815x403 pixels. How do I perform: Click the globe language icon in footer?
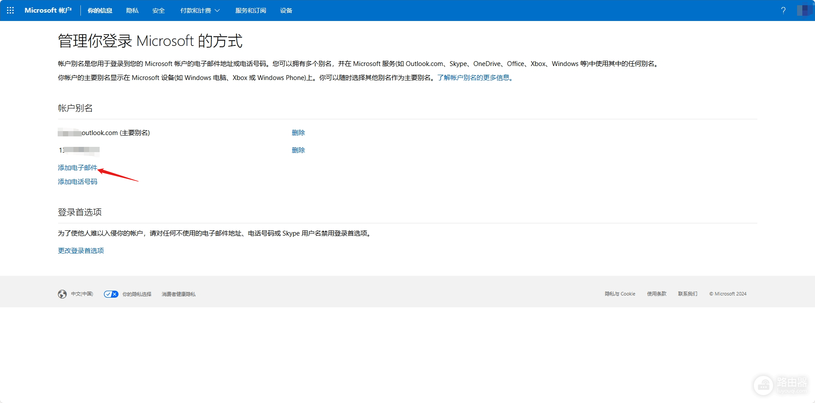click(62, 294)
